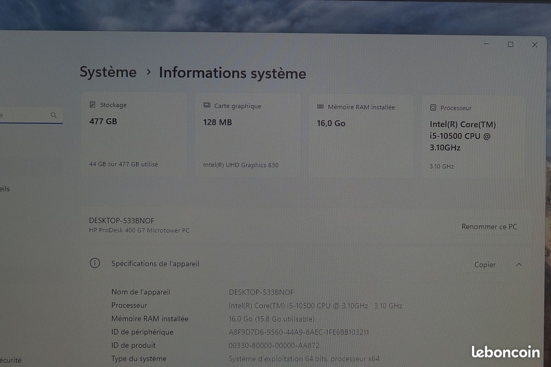Select the bold 16,0 Go RAM value
551x367 pixels.
pyautogui.click(x=331, y=123)
